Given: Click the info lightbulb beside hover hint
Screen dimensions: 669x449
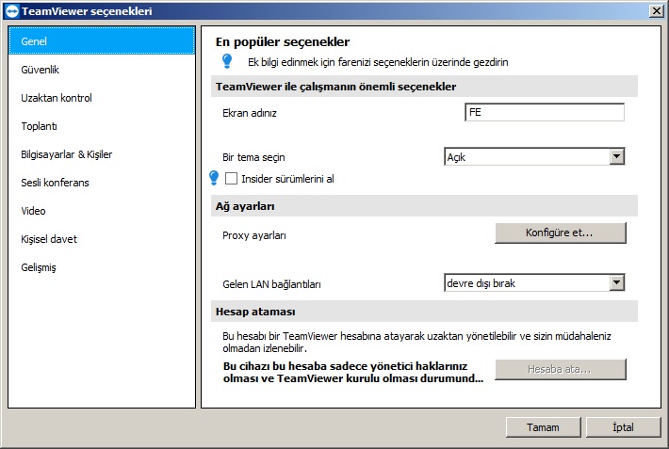Looking at the screenshot, I should point(227,61).
